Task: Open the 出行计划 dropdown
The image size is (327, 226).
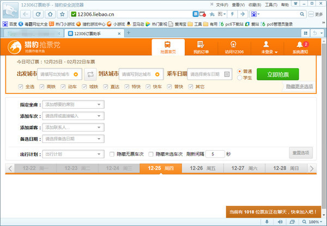Action: (x=73, y=154)
